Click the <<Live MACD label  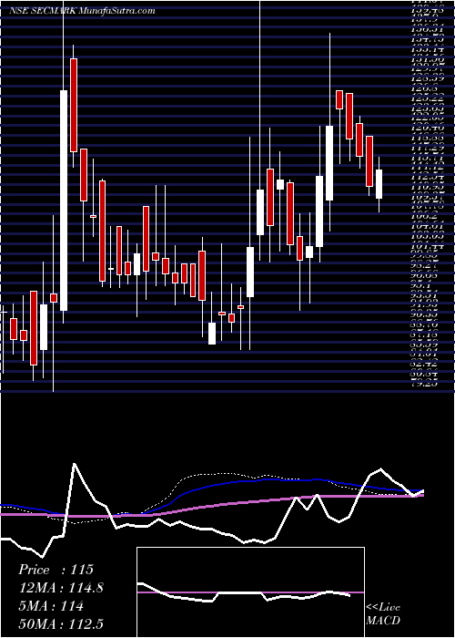(383, 615)
